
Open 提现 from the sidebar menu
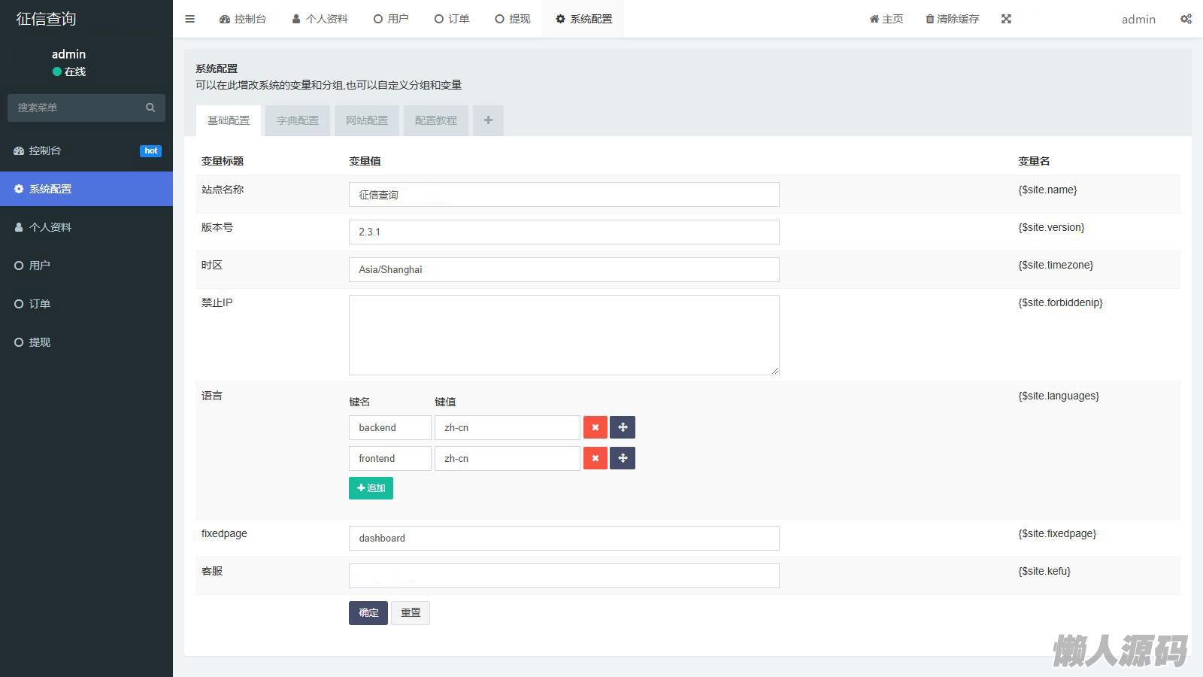tap(40, 342)
